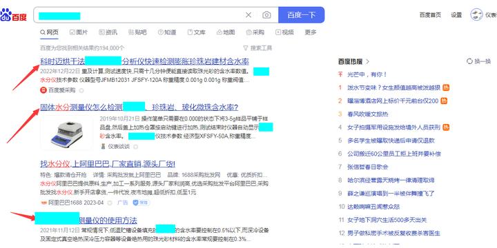
Task: Click the 广告 label
Action: (123, 203)
